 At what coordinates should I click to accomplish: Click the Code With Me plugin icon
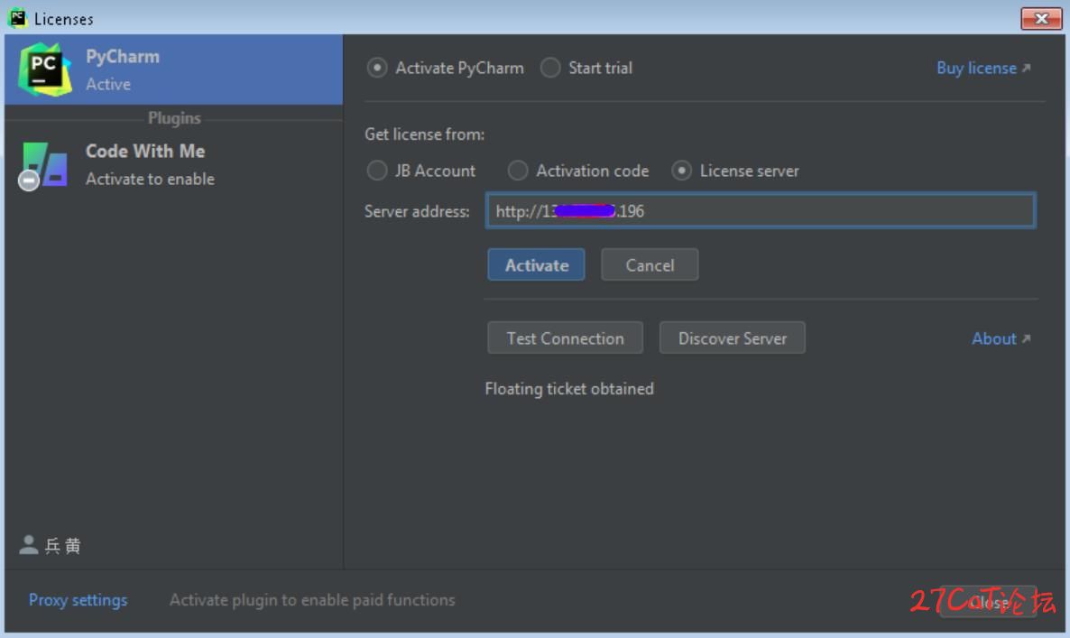coord(43,166)
